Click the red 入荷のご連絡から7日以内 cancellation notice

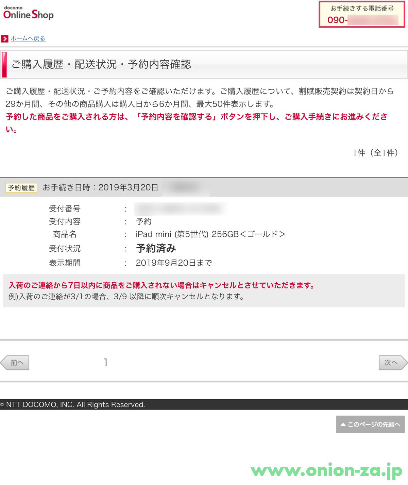pos(162,285)
